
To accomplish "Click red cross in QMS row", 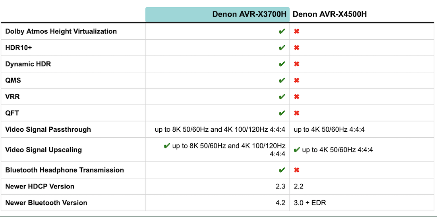I will coord(296,81).
